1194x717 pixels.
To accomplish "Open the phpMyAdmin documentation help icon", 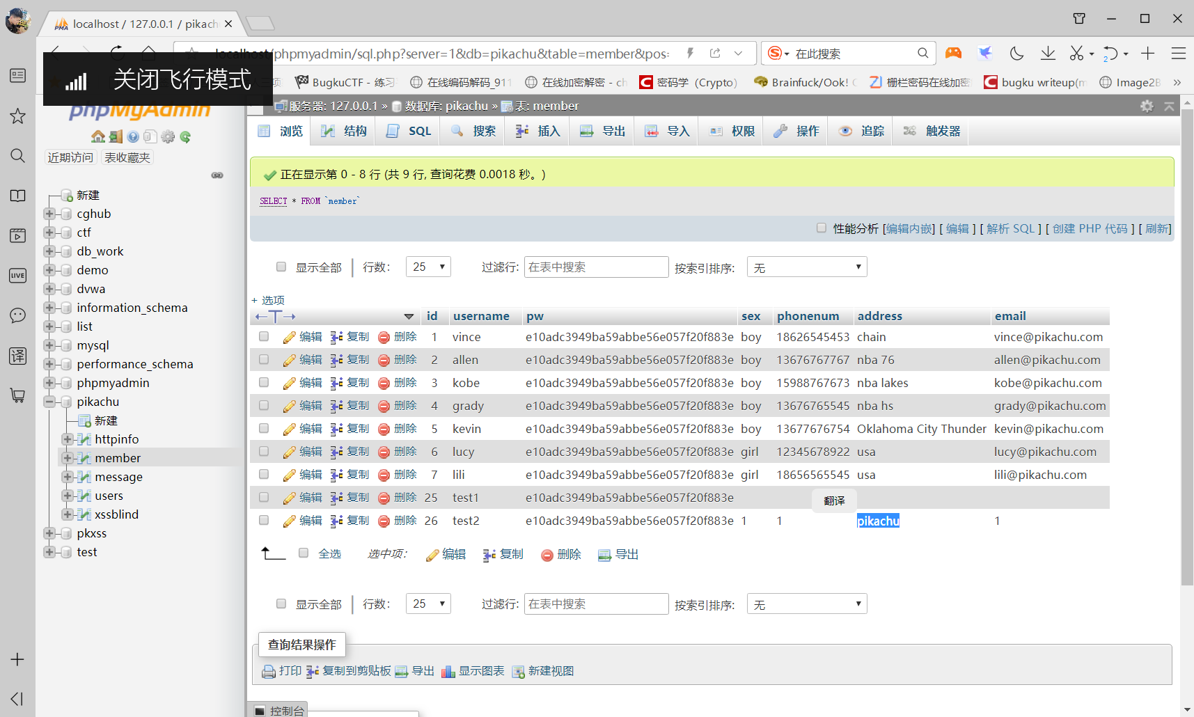I will click(133, 136).
